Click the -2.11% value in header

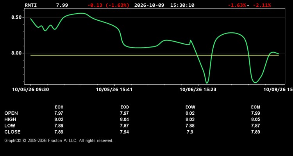coord(262,5)
